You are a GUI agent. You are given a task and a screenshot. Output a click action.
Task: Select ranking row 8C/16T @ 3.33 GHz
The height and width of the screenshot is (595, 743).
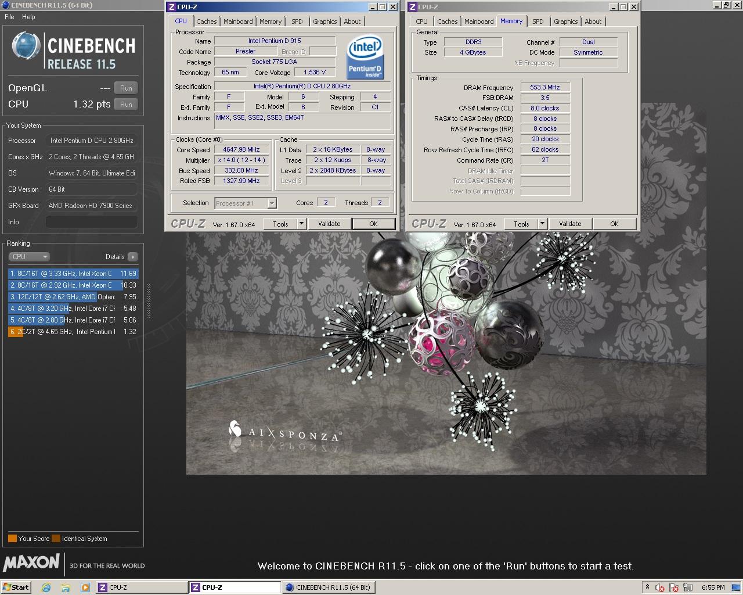pyautogui.click(x=73, y=274)
